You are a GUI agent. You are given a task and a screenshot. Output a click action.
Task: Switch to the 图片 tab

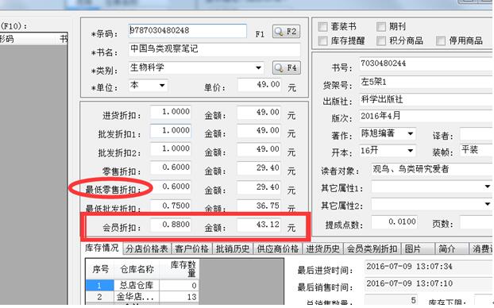pos(418,248)
